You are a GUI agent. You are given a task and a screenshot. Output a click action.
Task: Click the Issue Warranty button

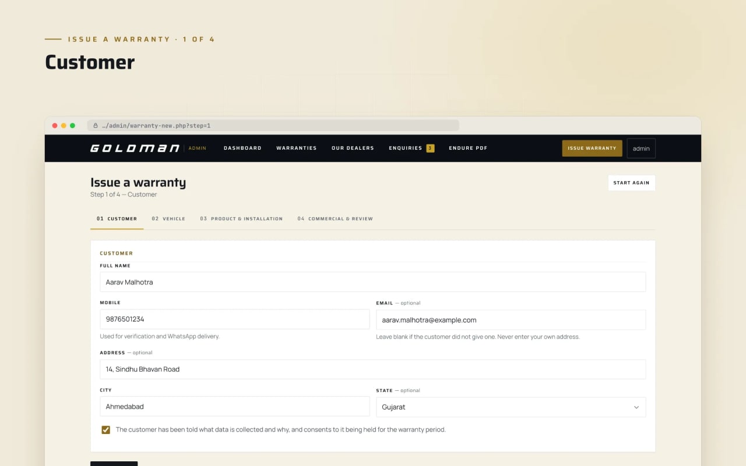coord(592,148)
